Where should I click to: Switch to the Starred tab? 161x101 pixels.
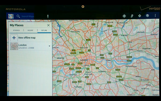pos(16,30)
